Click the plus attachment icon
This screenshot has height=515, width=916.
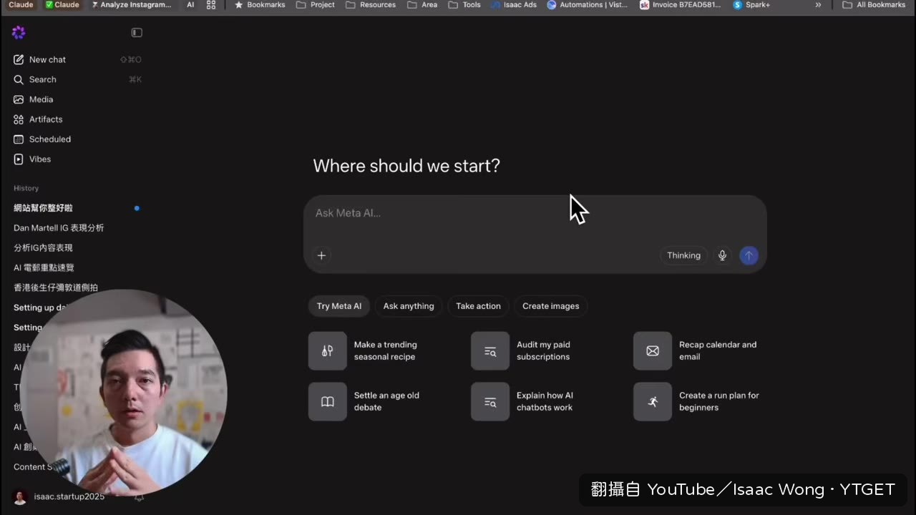(321, 255)
